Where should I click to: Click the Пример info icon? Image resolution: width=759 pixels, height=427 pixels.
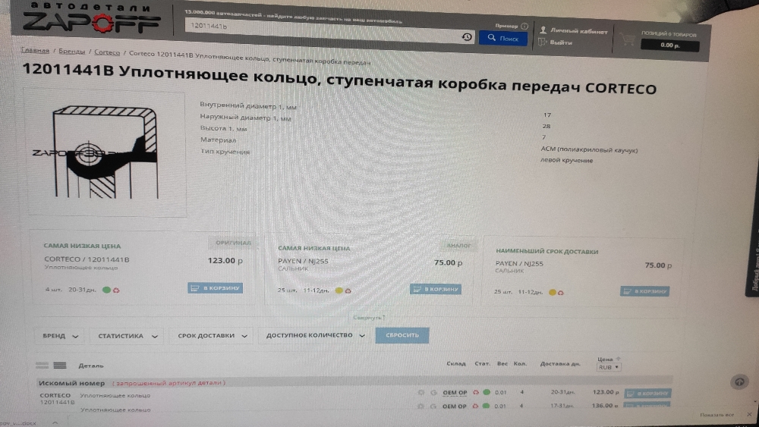click(524, 26)
